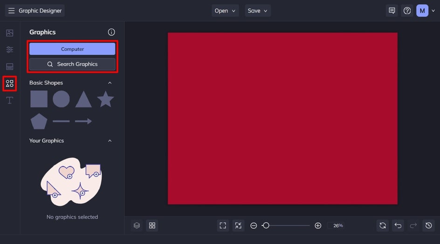440x244 pixels.
Task: Add the pentagon basic shape
Action: tap(39, 121)
